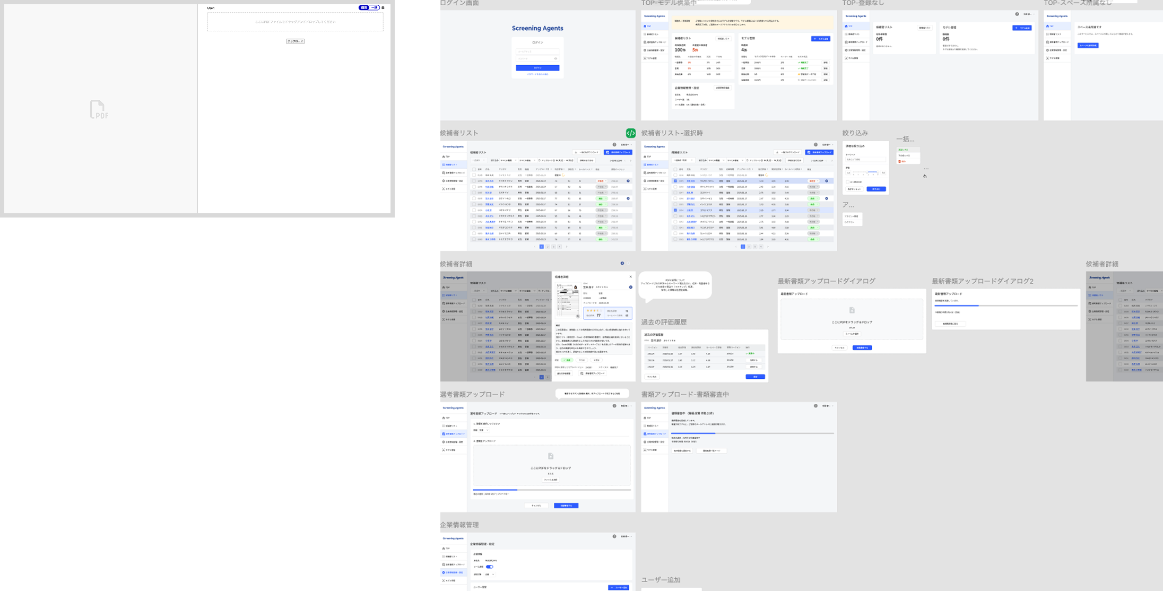Click the PDF file placeholder icon in left pane

(99, 110)
